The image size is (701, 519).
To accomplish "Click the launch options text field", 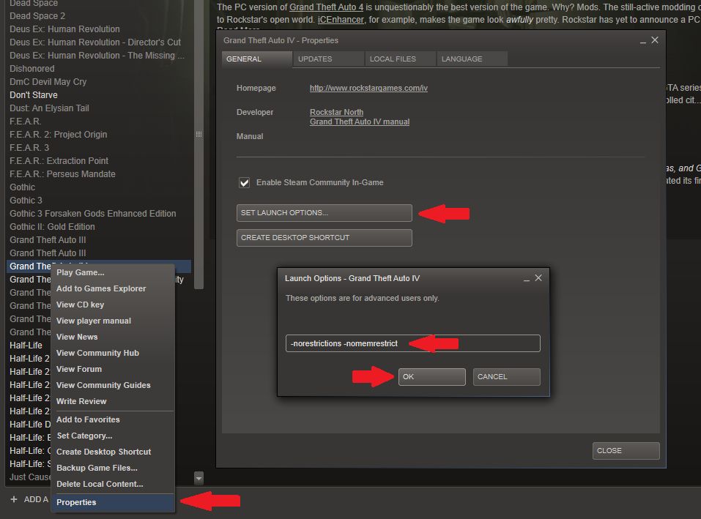I will point(412,343).
